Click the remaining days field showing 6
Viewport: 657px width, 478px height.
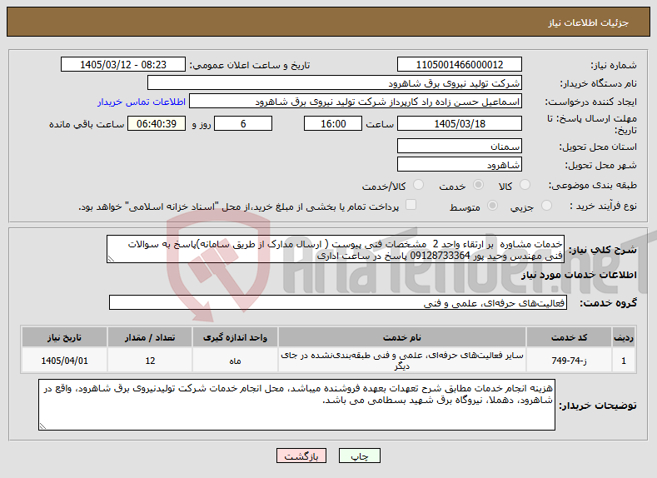point(243,123)
